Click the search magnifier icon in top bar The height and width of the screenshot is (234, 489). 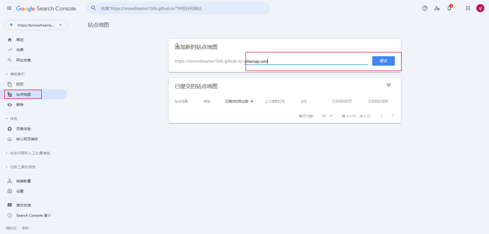pos(94,8)
